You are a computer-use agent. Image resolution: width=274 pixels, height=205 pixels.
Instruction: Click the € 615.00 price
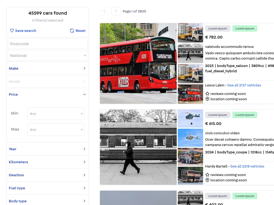point(213,124)
